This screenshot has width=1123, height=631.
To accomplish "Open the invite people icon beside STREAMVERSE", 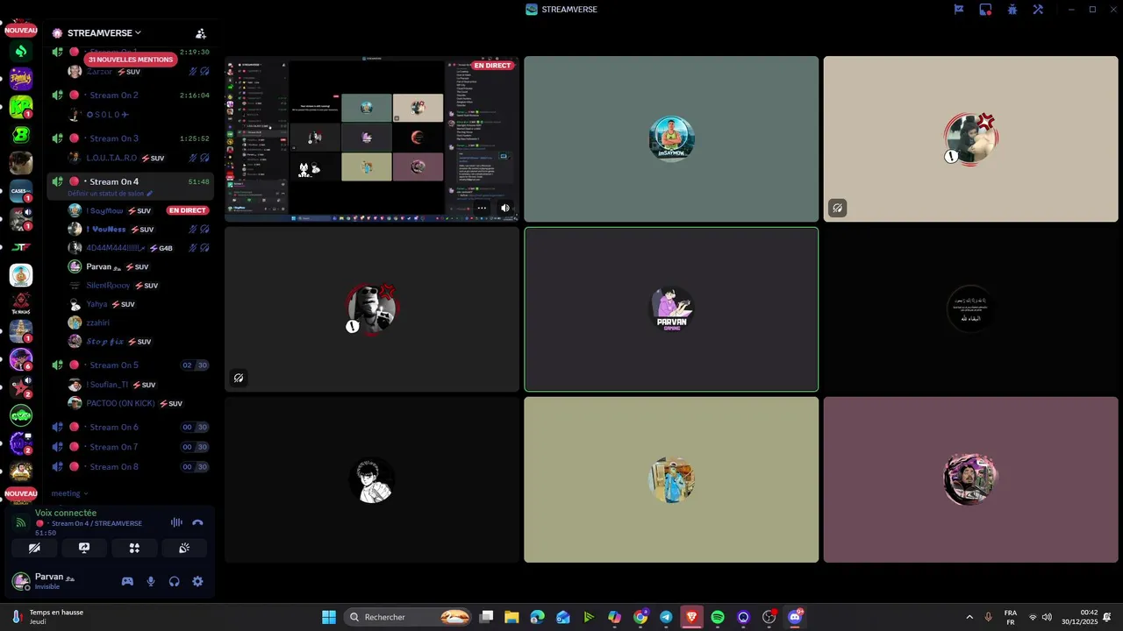I will point(201,33).
